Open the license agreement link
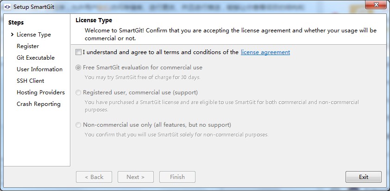The image size is (390, 191). tap(265, 52)
